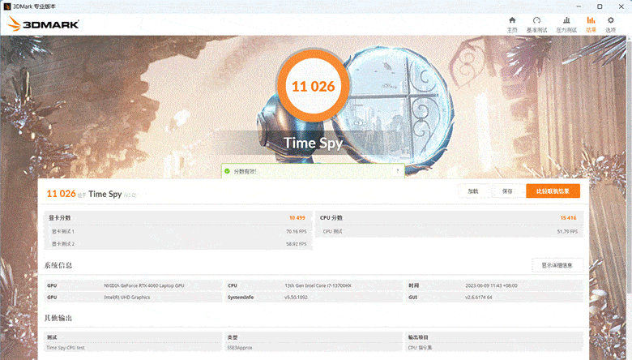The image size is (632, 360).
Task: Select the orange Results (结果) bars icon
Action: 591,20
